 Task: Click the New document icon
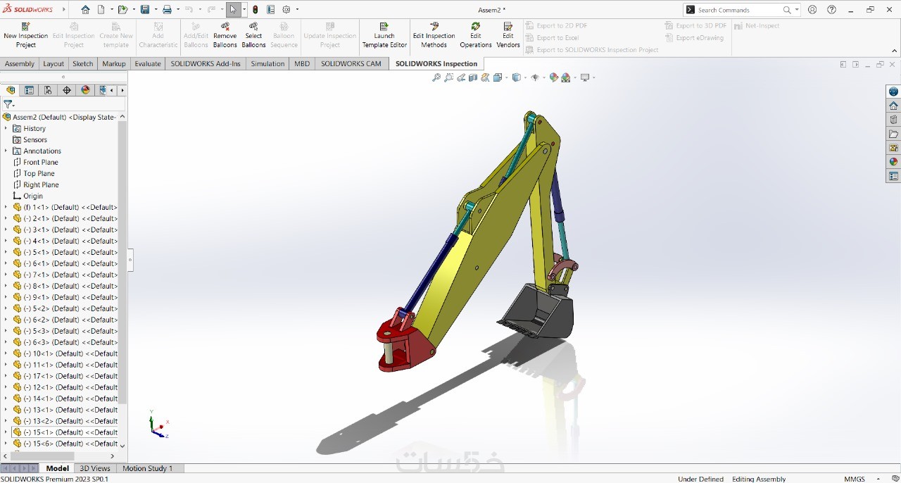click(x=101, y=10)
